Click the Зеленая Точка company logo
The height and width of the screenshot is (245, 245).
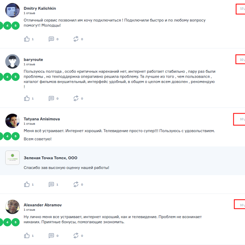pyautogui.click(x=12, y=158)
